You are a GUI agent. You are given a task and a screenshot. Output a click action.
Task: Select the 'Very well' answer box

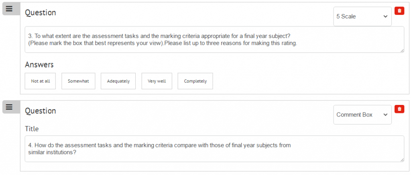click(x=157, y=81)
